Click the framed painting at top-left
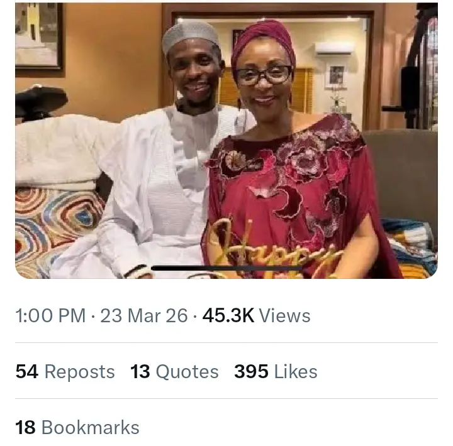This screenshot has width=453, height=446. click(x=39, y=35)
